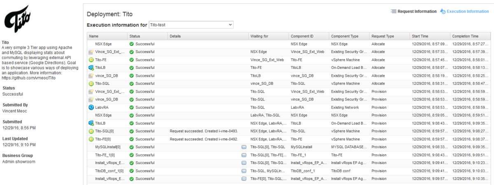Click the machine icon next to Tito-SQL[0]

[x=91, y=131]
